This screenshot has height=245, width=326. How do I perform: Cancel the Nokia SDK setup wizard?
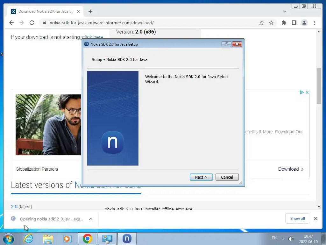[227, 177]
